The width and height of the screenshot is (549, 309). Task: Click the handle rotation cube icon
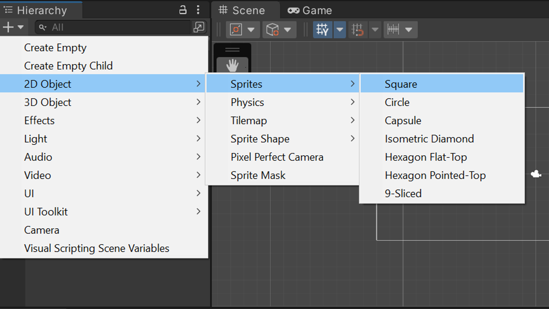tap(272, 29)
